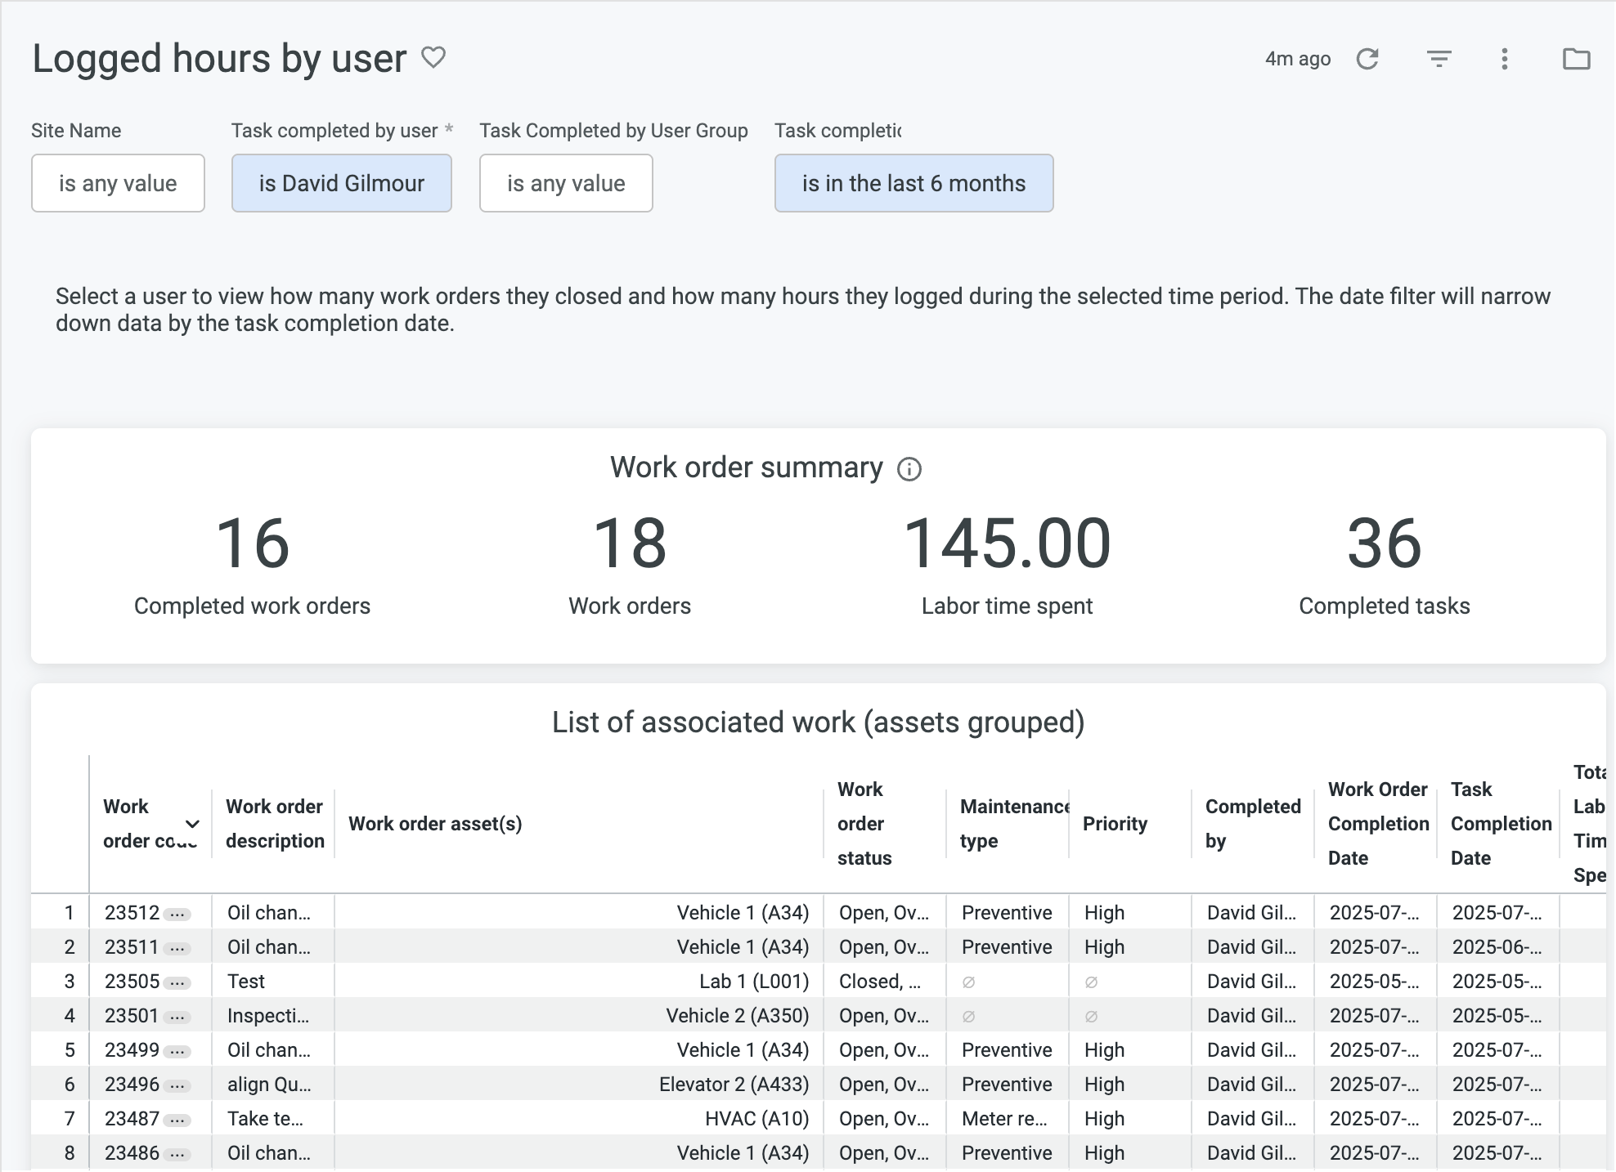Click the ellipsis next to work order 23512
This screenshot has width=1616, height=1172.
coord(178,913)
